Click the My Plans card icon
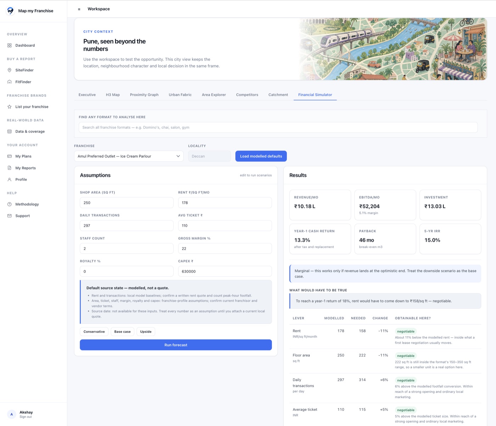This screenshot has height=426, width=496. (10, 156)
